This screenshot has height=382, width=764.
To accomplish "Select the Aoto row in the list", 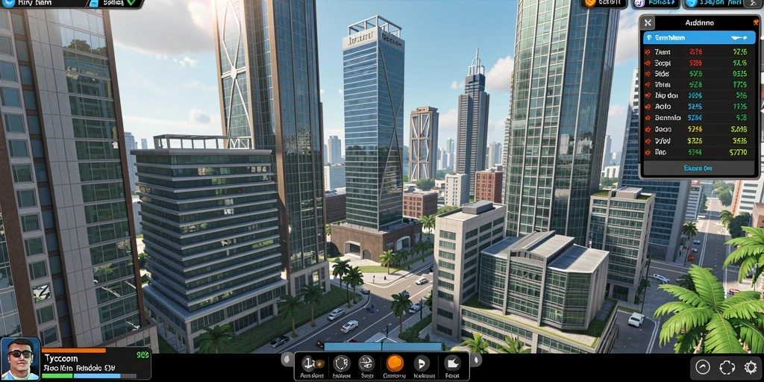I will pos(698,106).
